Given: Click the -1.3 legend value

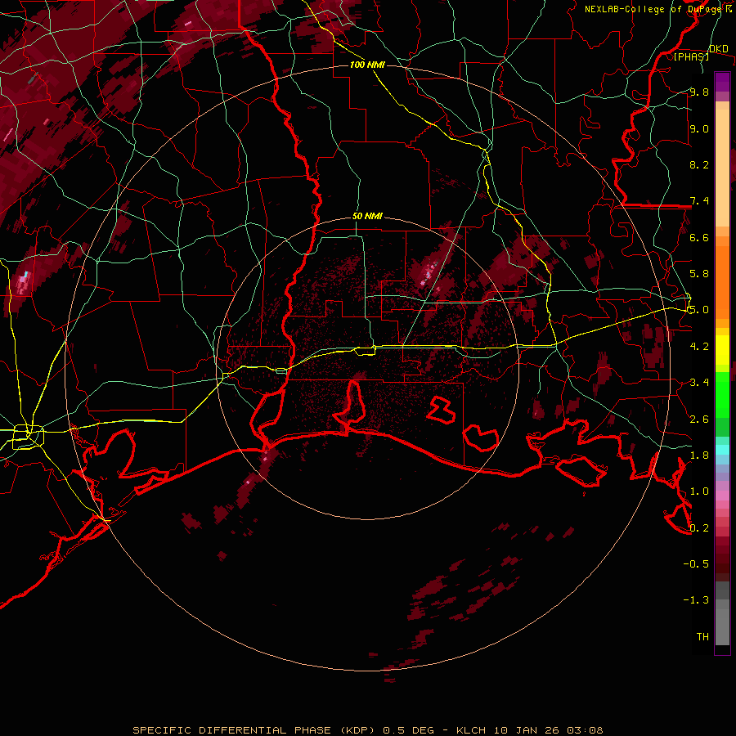Looking at the screenshot, I should [x=696, y=600].
